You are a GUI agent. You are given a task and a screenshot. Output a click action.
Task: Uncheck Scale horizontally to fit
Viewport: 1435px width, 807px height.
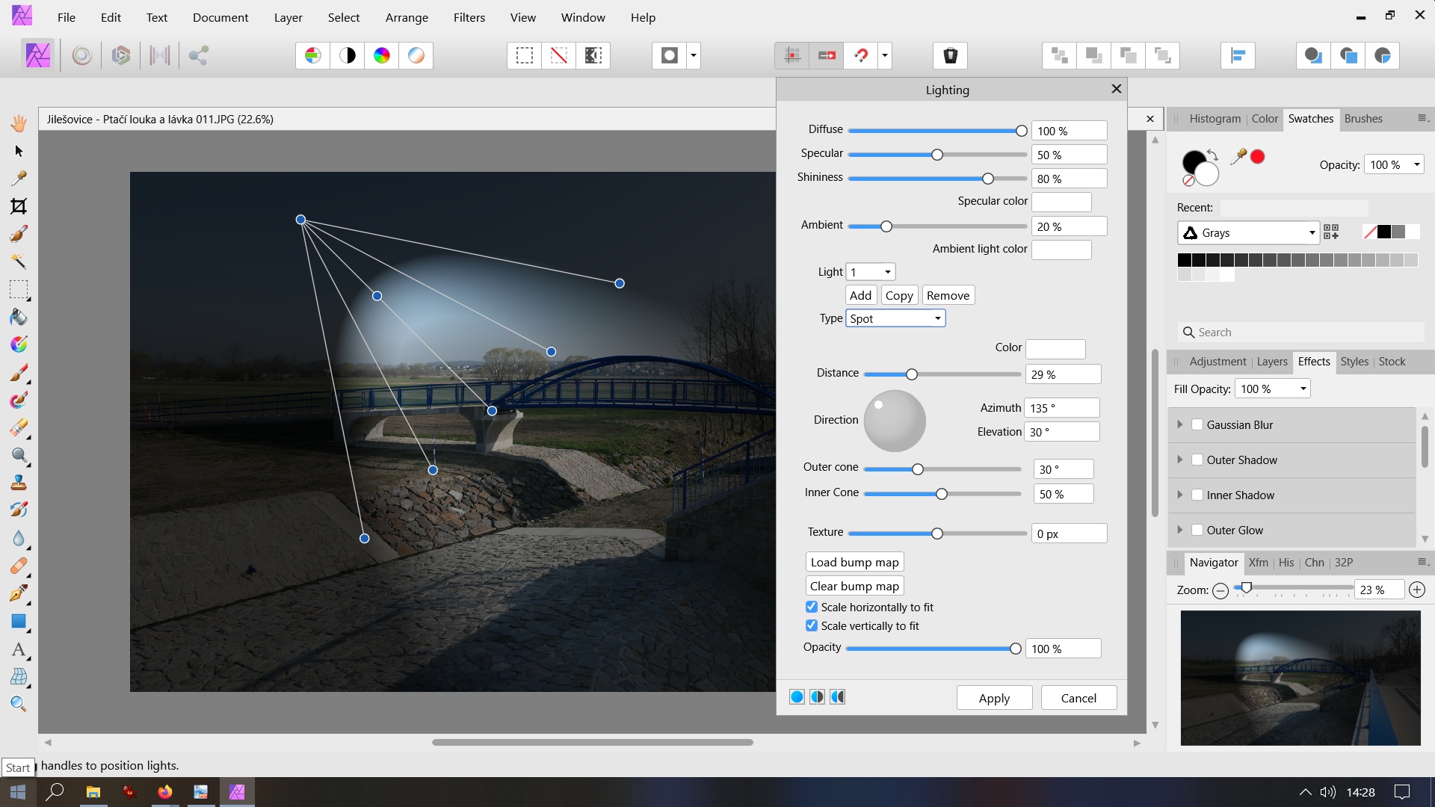(812, 607)
